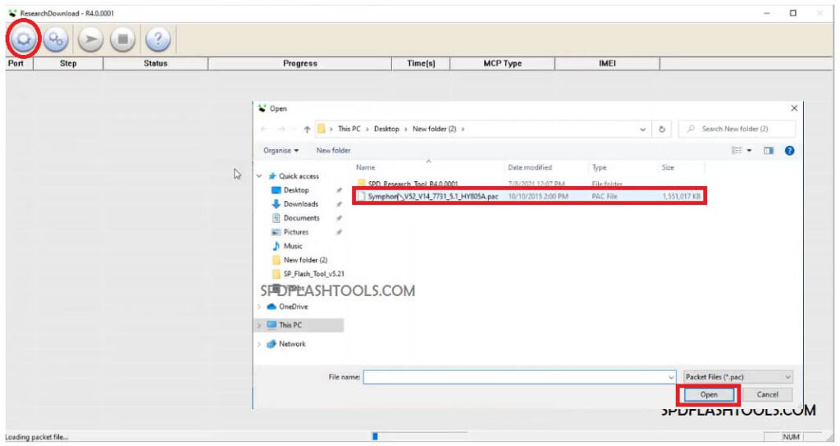Expand the Packet Files type dropdown

[738, 376]
